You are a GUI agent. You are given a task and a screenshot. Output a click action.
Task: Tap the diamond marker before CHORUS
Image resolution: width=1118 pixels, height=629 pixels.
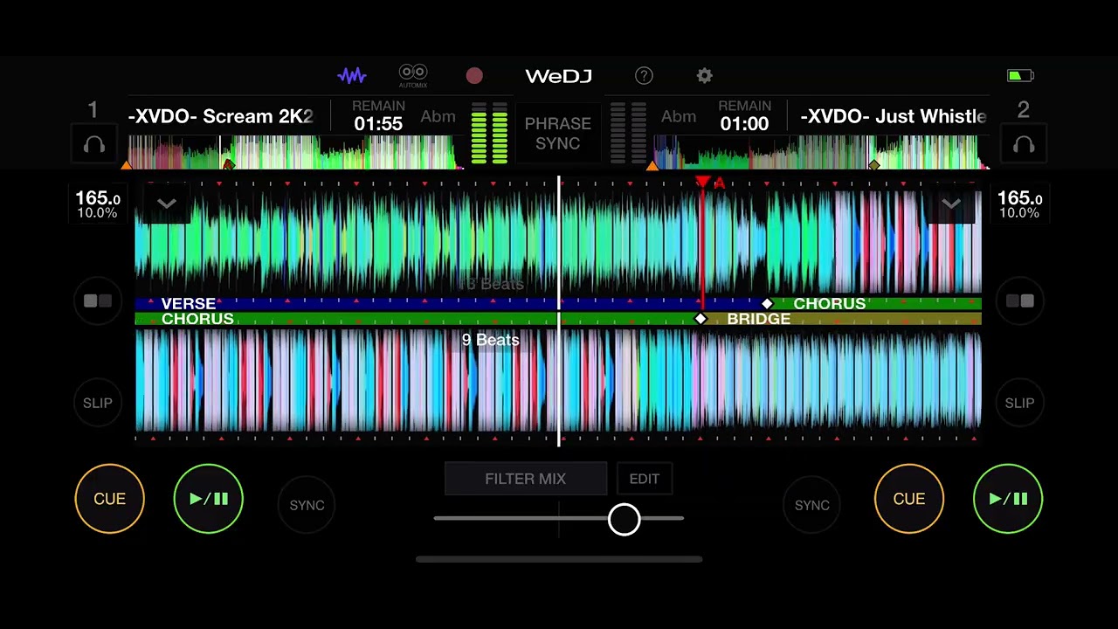pos(767,303)
